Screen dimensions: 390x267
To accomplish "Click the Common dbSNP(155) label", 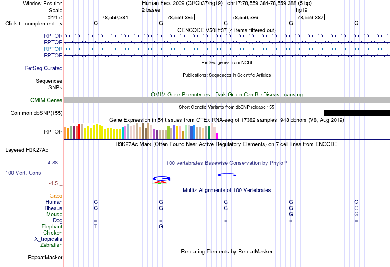I will click(36, 113).
